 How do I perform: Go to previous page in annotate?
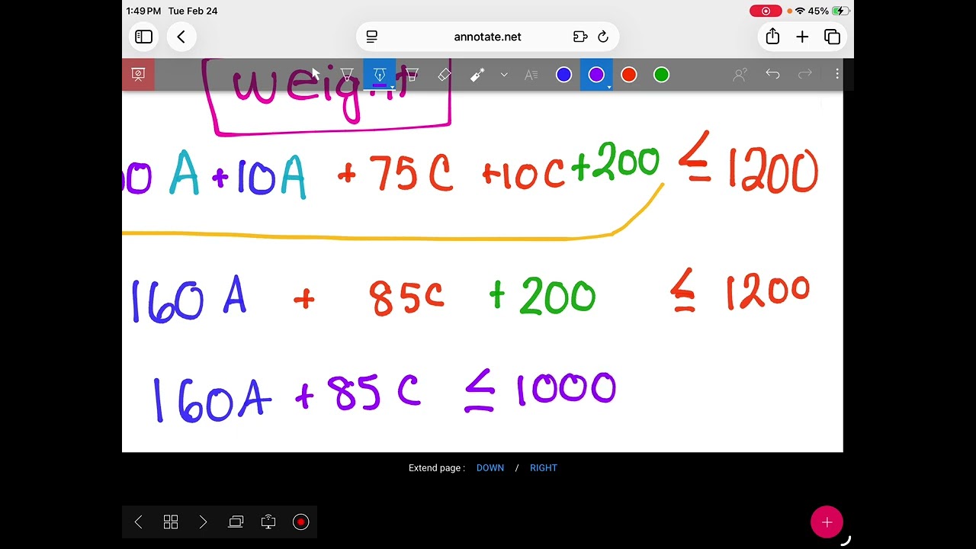pos(138,522)
